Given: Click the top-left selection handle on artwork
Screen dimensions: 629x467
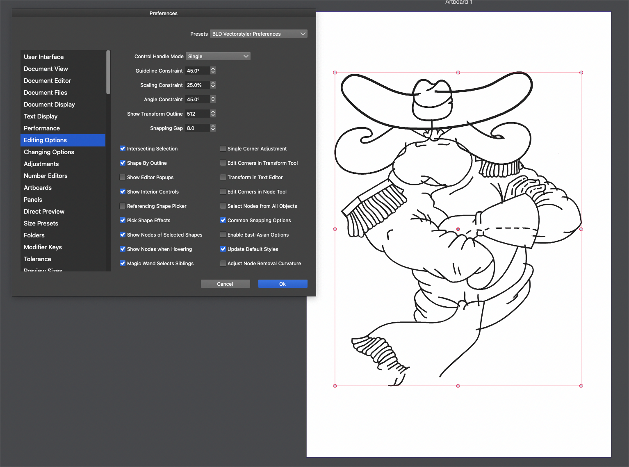Looking at the screenshot, I should point(335,73).
